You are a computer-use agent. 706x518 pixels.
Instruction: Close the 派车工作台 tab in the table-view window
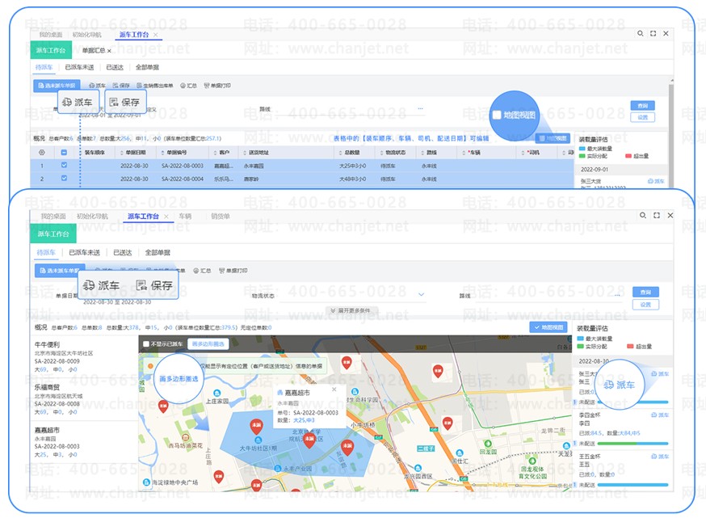(x=156, y=35)
